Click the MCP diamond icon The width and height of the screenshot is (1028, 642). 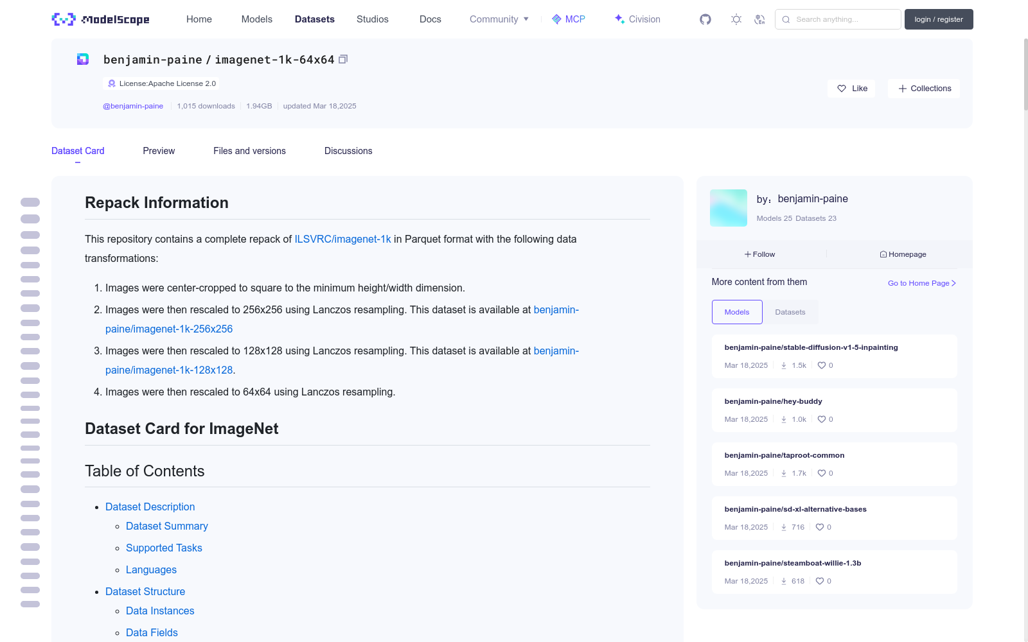coord(556,19)
